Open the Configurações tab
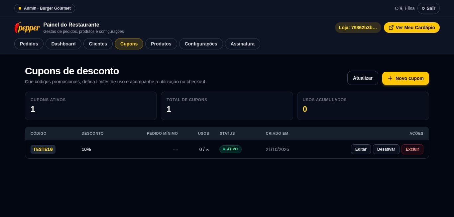454x217 pixels. coord(201,44)
